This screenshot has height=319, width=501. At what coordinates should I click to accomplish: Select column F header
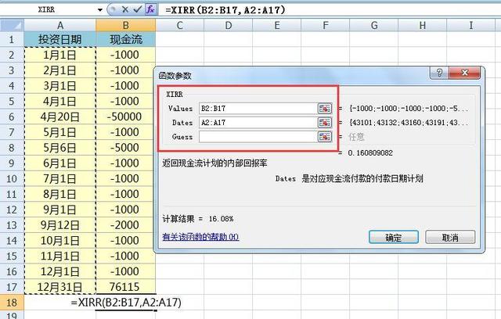pyautogui.click(x=326, y=25)
